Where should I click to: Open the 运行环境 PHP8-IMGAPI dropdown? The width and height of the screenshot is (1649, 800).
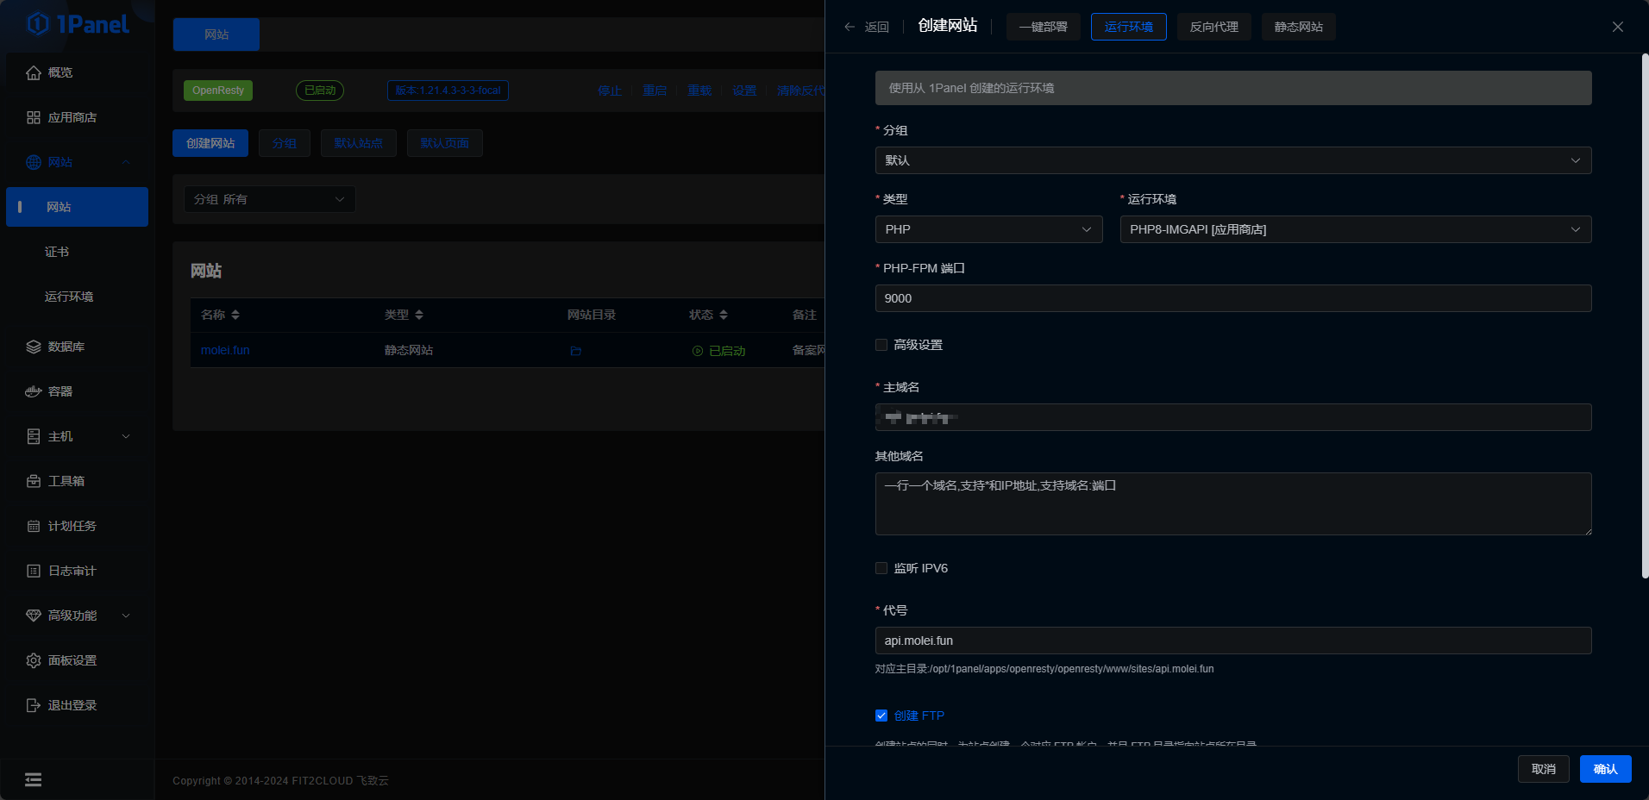pos(1356,229)
